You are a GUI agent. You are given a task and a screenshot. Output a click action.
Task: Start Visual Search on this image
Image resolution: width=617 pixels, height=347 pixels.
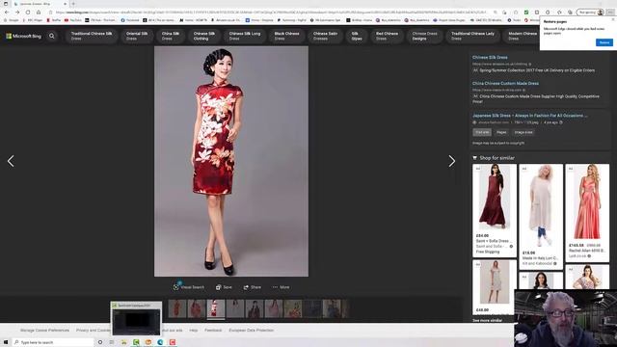189,287
